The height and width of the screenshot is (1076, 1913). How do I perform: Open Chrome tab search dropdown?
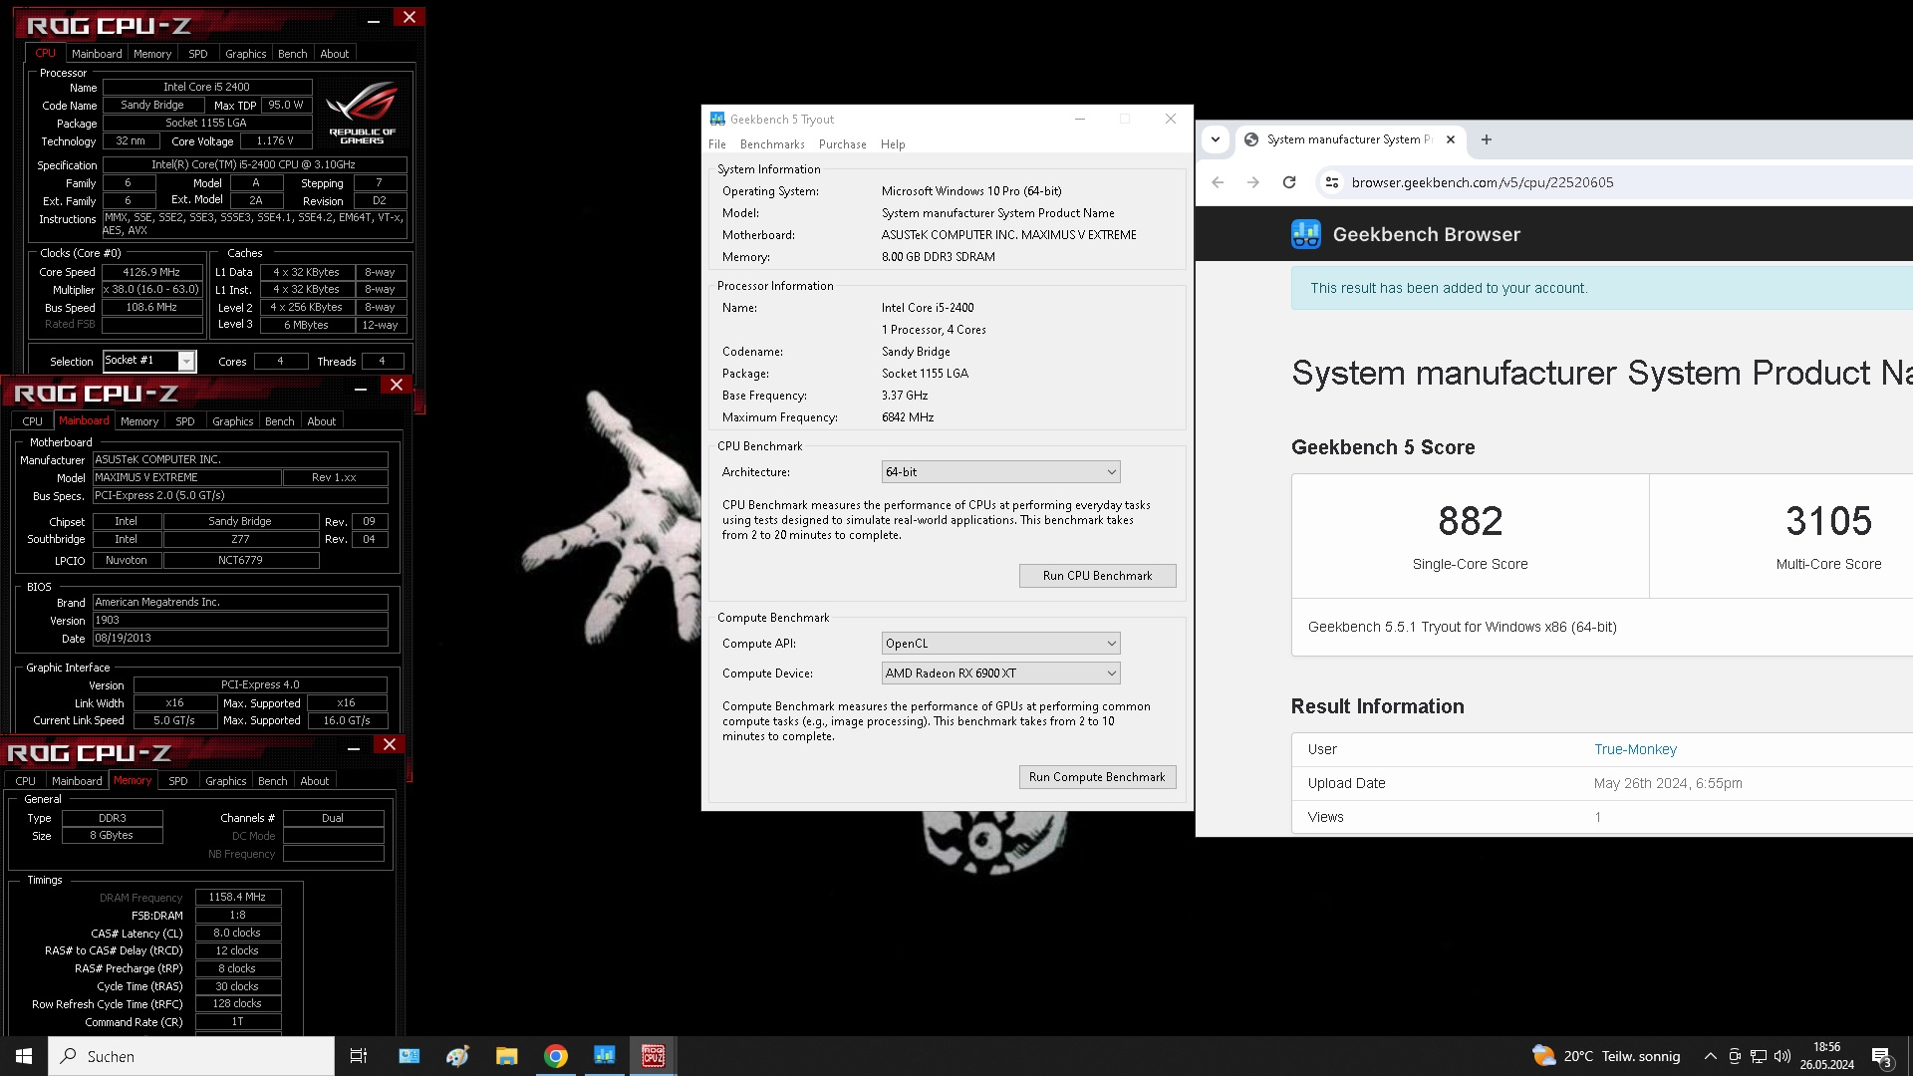click(x=1216, y=139)
